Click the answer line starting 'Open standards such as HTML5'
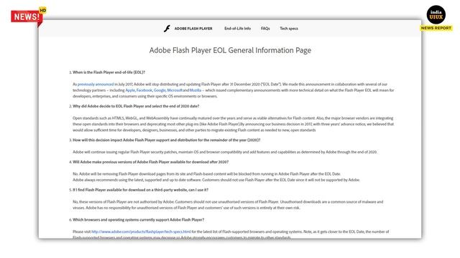The height and width of the screenshot is (258, 460). tap(233, 118)
